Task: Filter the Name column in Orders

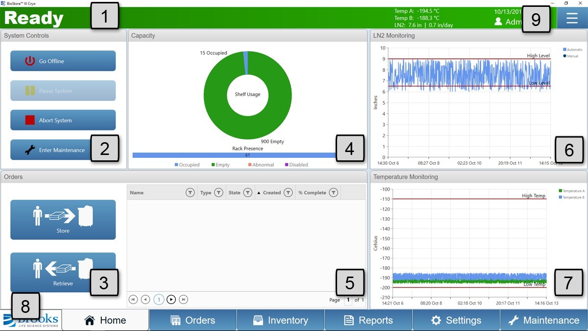Action: coord(190,193)
